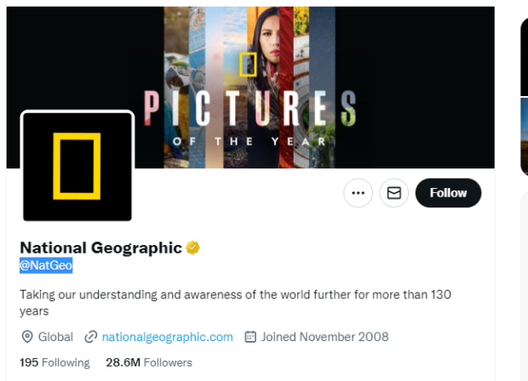This screenshot has width=528, height=381.
Task: Click the small yellow logo in banner
Action: (x=249, y=65)
